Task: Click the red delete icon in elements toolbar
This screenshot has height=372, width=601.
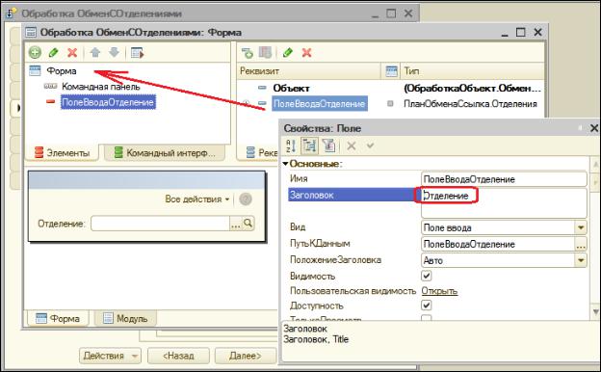Action: point(72,52)
